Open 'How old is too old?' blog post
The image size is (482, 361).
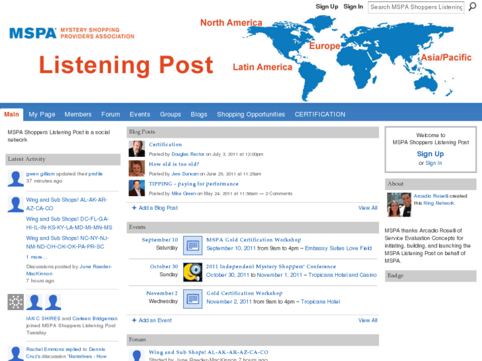point(174,164)
